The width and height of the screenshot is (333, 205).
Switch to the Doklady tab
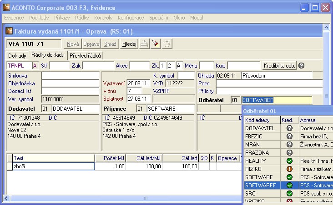(x=18, y=56)
